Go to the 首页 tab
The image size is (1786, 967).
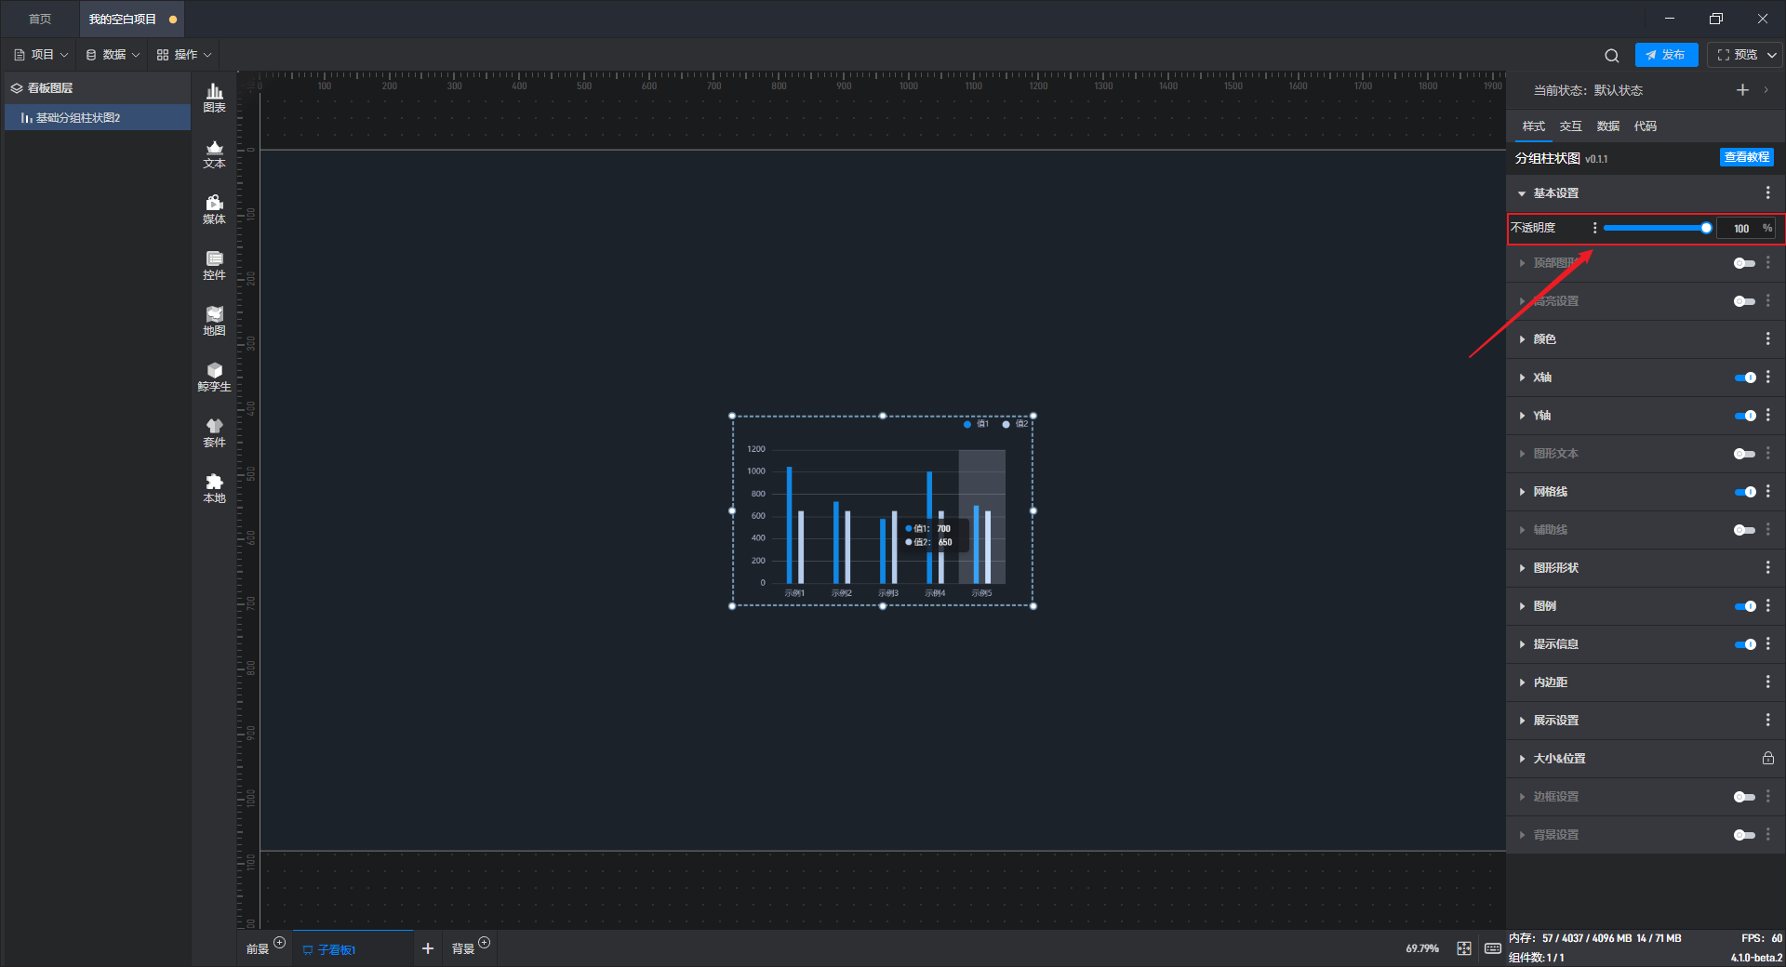40,19
